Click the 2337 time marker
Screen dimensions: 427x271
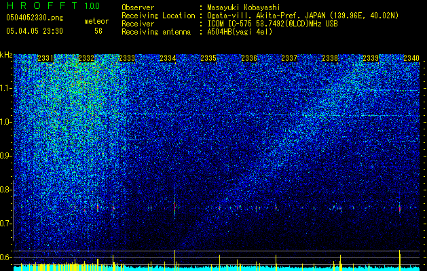[x=289, y=58]
